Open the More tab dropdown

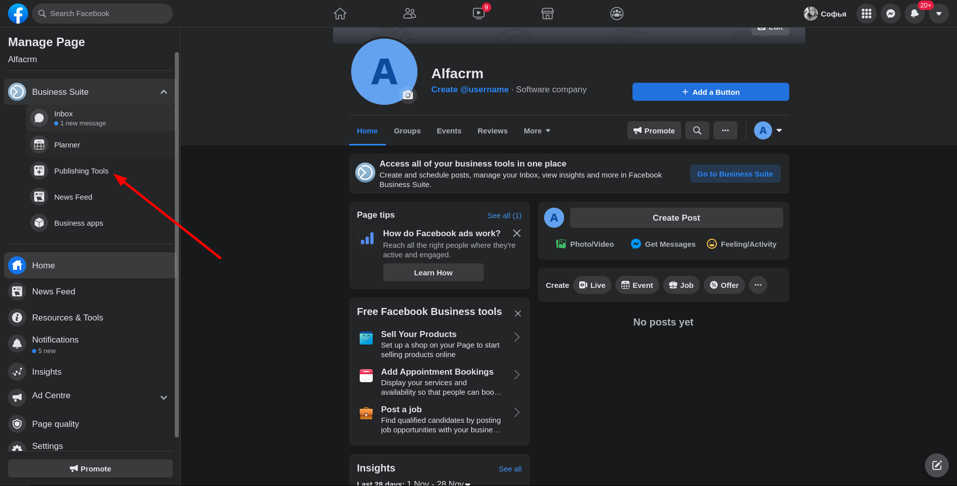(537, 130)
